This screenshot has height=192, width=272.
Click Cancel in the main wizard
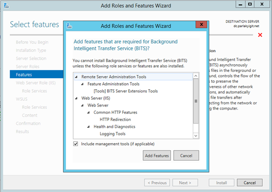[249, 183]
